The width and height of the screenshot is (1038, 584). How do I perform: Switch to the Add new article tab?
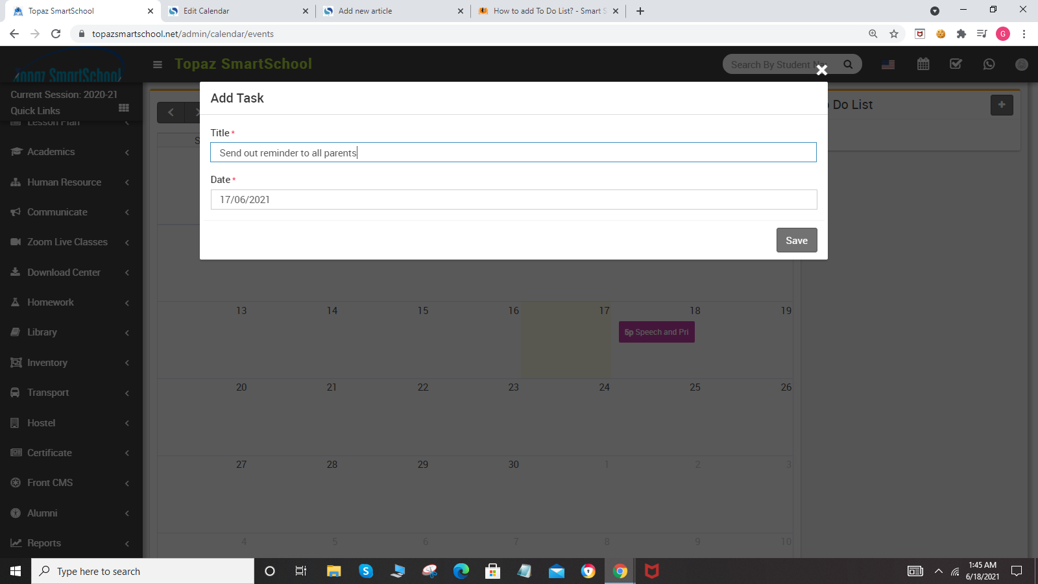tap(389, 11)
